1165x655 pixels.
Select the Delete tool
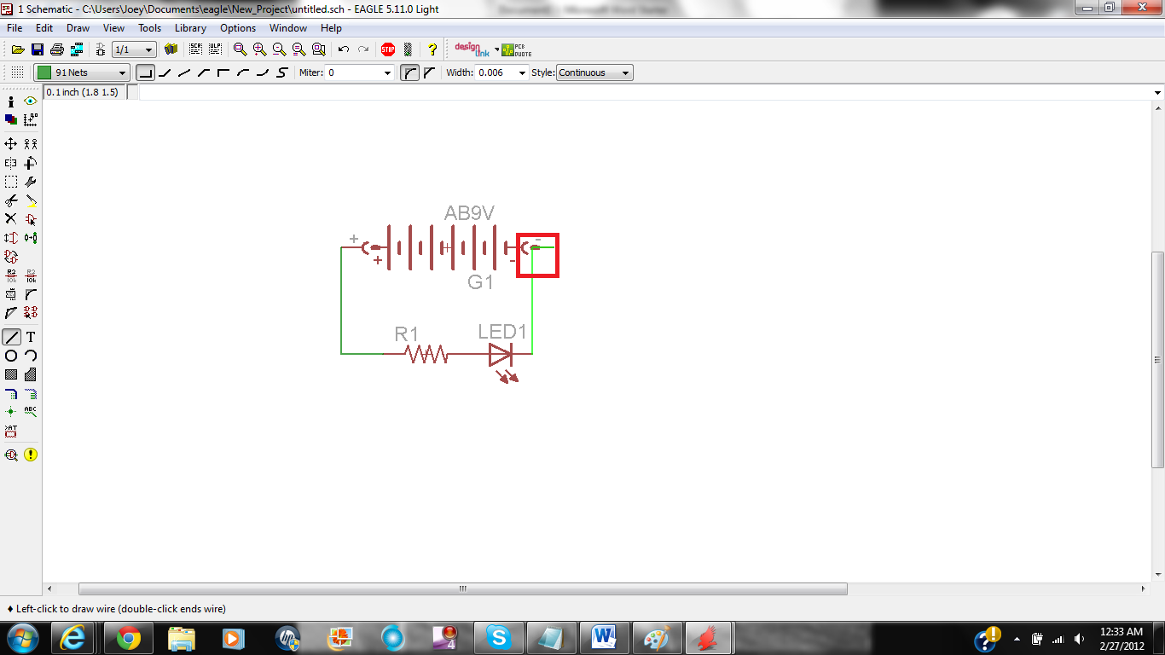coord(10,218)
